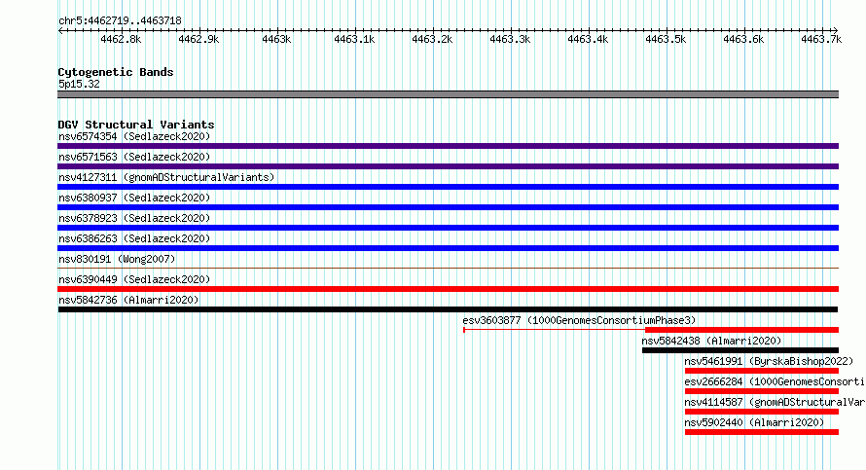Select the 5p15.32 band label
The height and width of the screenshot is (470, 866).
pos(79,84)
